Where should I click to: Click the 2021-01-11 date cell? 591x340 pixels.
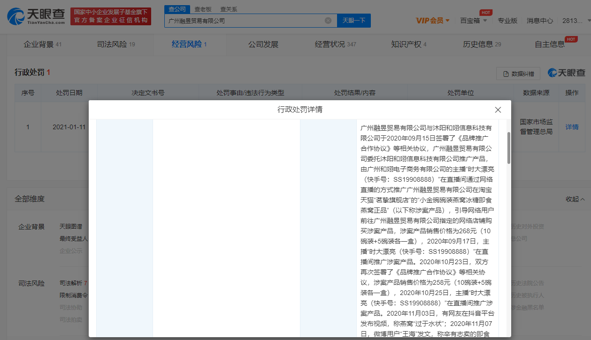click(x=69, y=127)
